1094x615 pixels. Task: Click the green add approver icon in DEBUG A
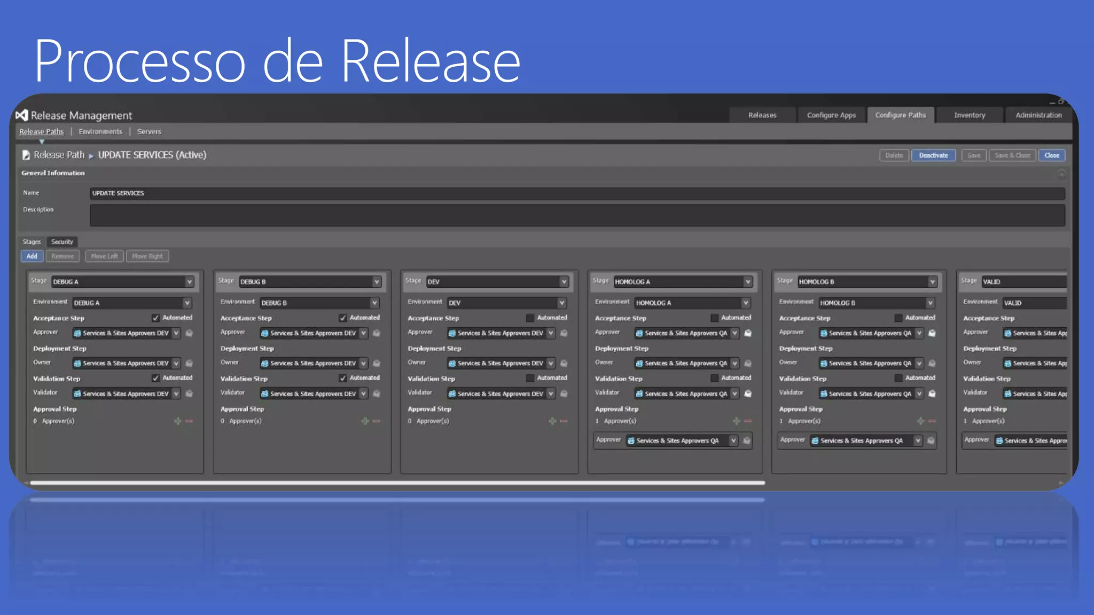click(178, 421)
